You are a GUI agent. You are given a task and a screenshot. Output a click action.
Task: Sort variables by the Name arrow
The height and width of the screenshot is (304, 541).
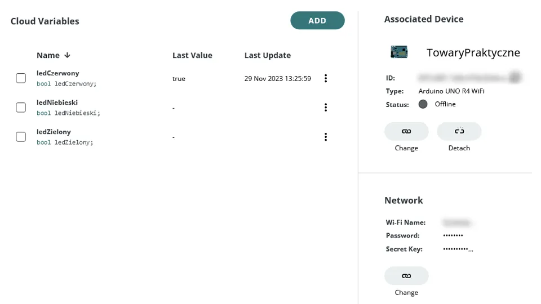67,55
